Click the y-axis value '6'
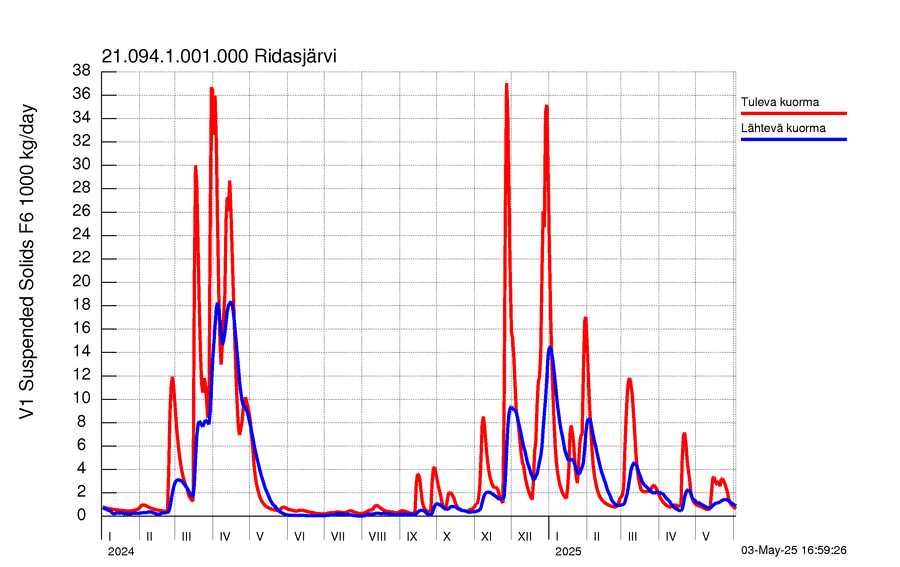This screenshot has width=900, height=567. tap(81, 445)
